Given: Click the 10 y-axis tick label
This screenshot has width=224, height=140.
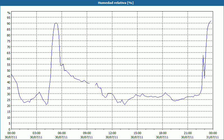Looking at the screenshot, I should point(9,117).
